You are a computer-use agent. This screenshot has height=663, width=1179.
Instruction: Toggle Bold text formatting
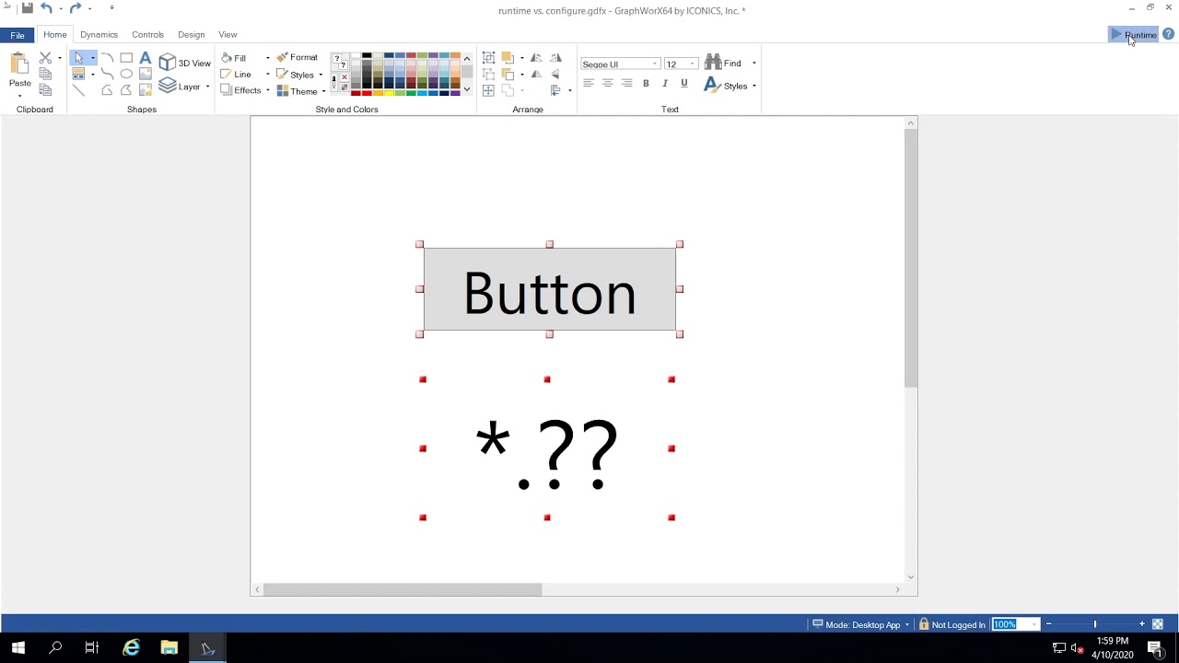click(646, 84)
